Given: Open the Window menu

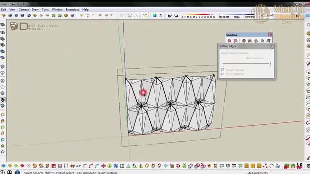Looking at the screenshot, I should tap(57, 9).
